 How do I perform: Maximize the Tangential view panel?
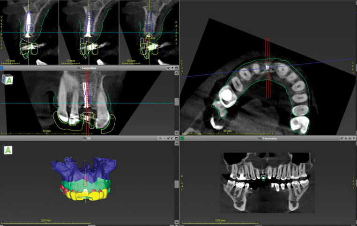pyautogui.click(x=176, y=68)
